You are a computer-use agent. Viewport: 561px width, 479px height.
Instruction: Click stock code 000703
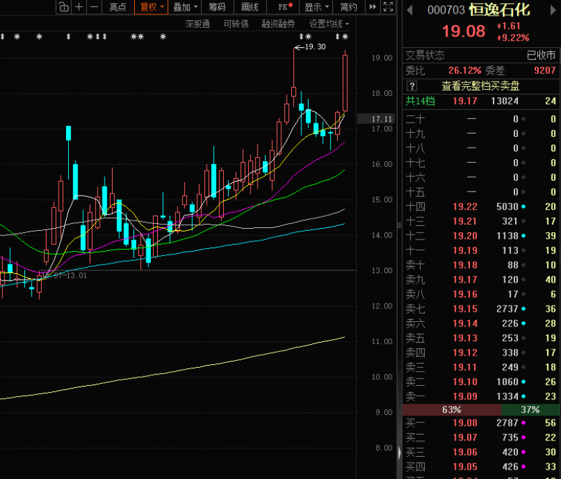click(x=446, y=10)
